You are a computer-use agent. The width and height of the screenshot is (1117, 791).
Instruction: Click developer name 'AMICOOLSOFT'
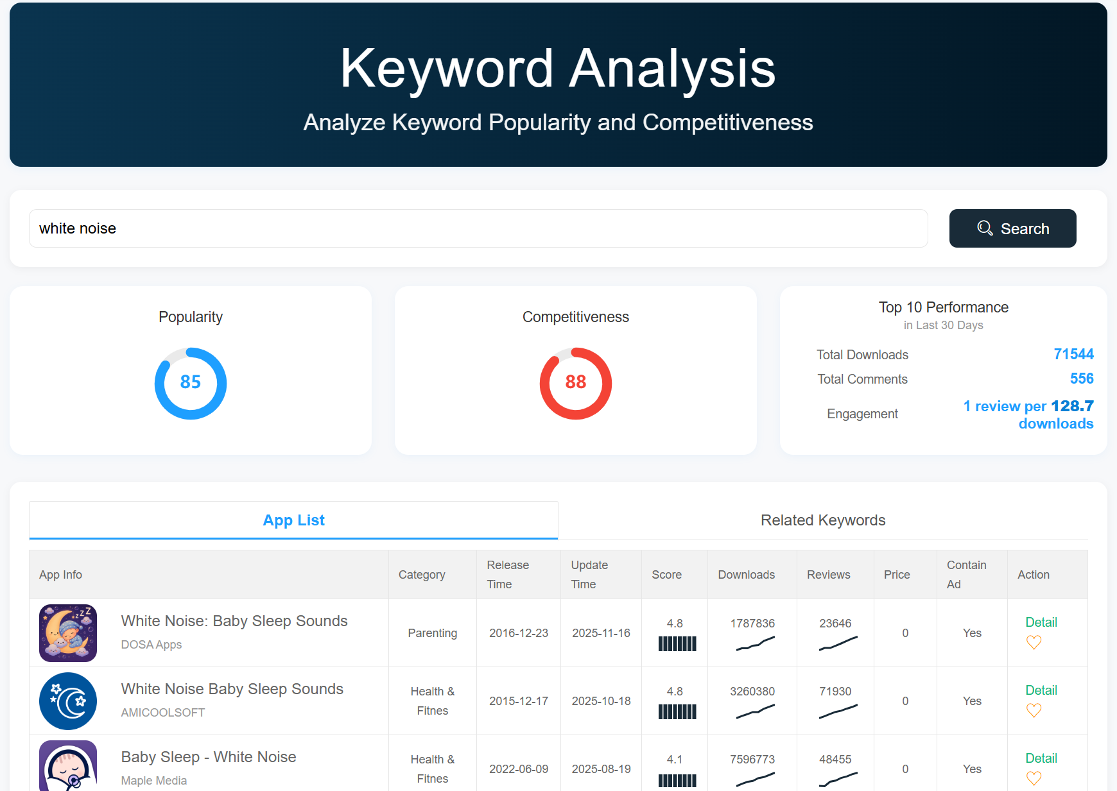163,713
